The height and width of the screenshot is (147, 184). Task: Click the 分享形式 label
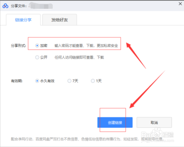pyautogui.click(x=18, y=46)
